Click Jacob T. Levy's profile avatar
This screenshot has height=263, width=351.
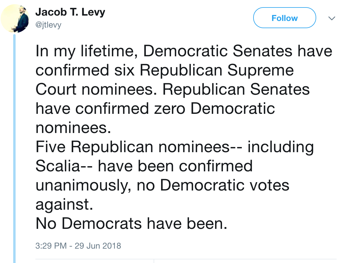coord(15,19)
